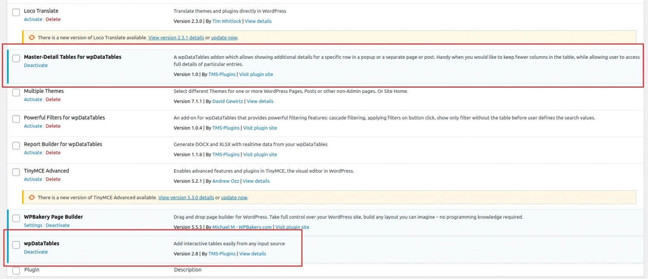
Task: Delete the Multiple Themes plugin
Action: click(53, 99)
